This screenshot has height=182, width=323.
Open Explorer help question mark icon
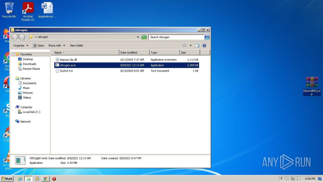point(204,45)
